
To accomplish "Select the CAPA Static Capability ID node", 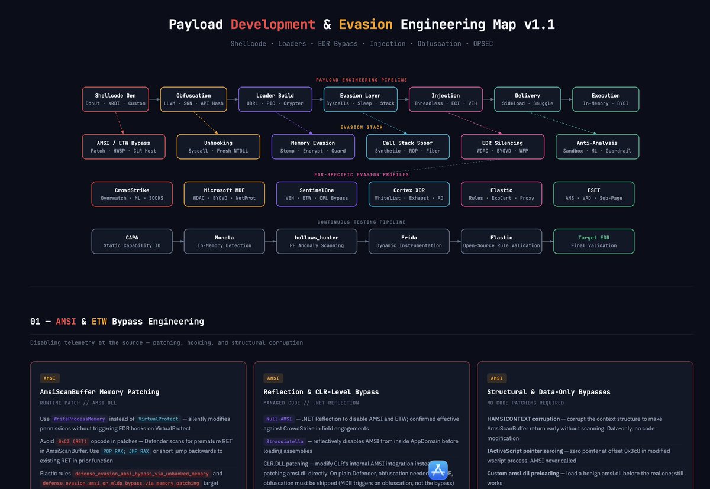I will tap(132, 241).
